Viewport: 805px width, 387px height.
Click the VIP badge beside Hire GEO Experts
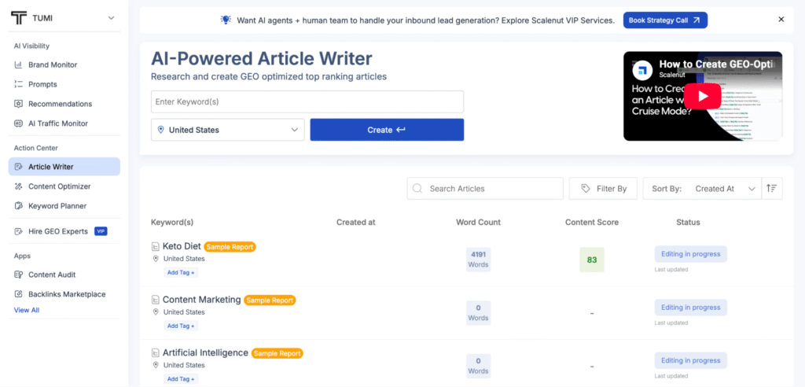[101, 231]
